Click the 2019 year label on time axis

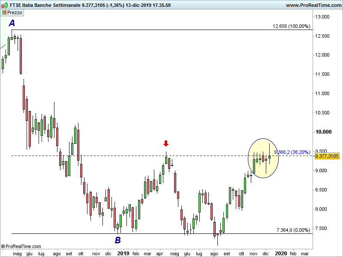(x=123, y=253)
